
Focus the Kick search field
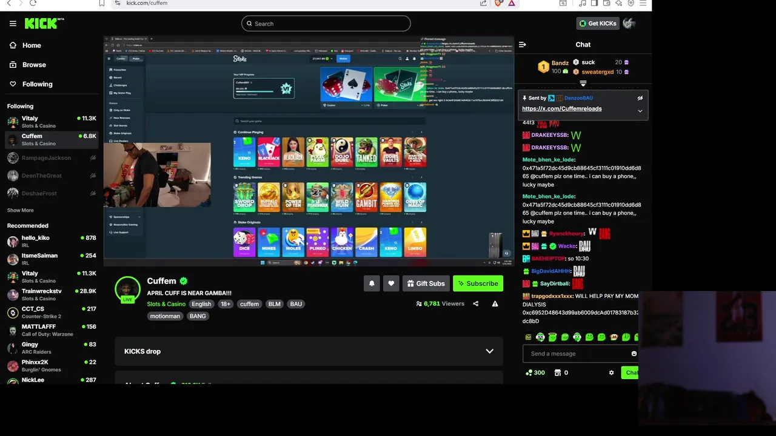click(326, 24)
